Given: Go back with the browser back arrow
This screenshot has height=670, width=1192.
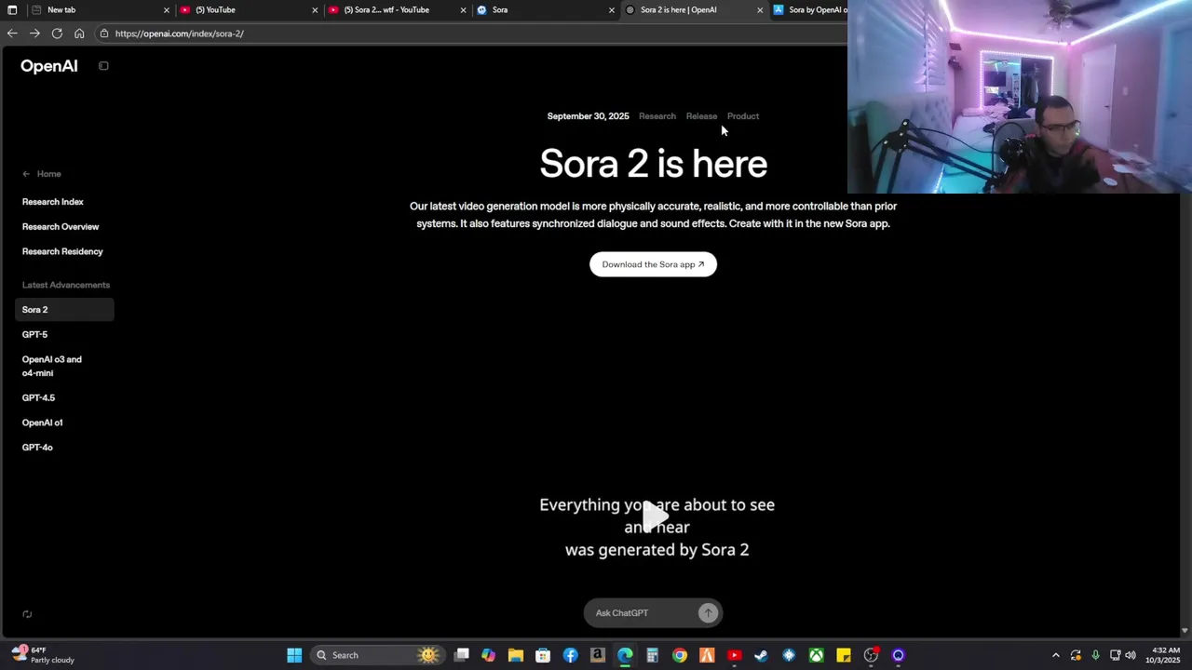Looking at the screenshot, I should click(x=12, y=33).
